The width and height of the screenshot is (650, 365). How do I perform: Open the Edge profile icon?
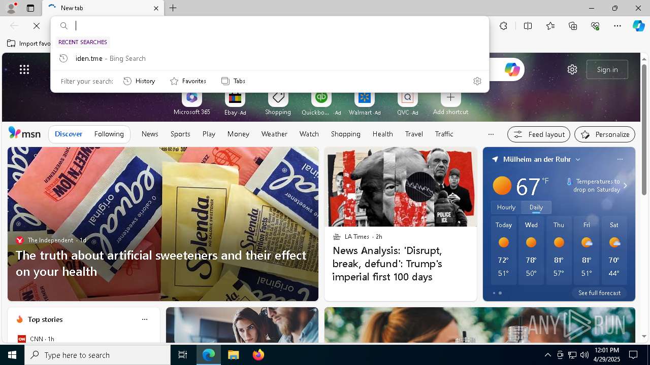click(11, 8)
